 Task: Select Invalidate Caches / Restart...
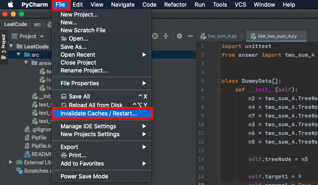pyautogui.click(x=102, y=113)
